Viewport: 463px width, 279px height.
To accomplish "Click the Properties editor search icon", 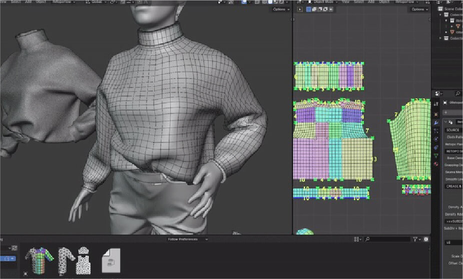I will pos(458,93).
